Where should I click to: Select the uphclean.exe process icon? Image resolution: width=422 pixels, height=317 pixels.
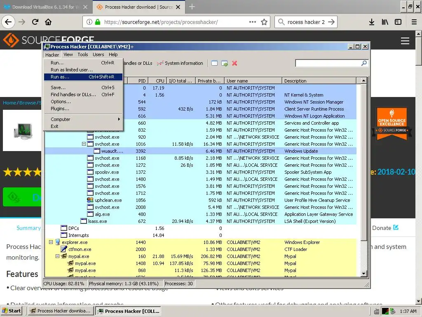90,200
